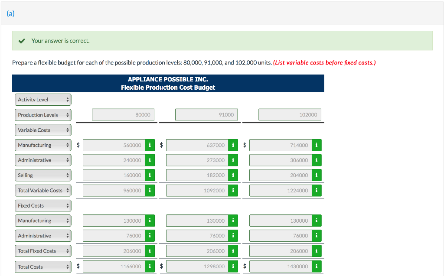Image resolution: width=444 pixels, height=276 pixels.
Task: Click info icon beside 1092000 total
Action: (x=233, y=191)
